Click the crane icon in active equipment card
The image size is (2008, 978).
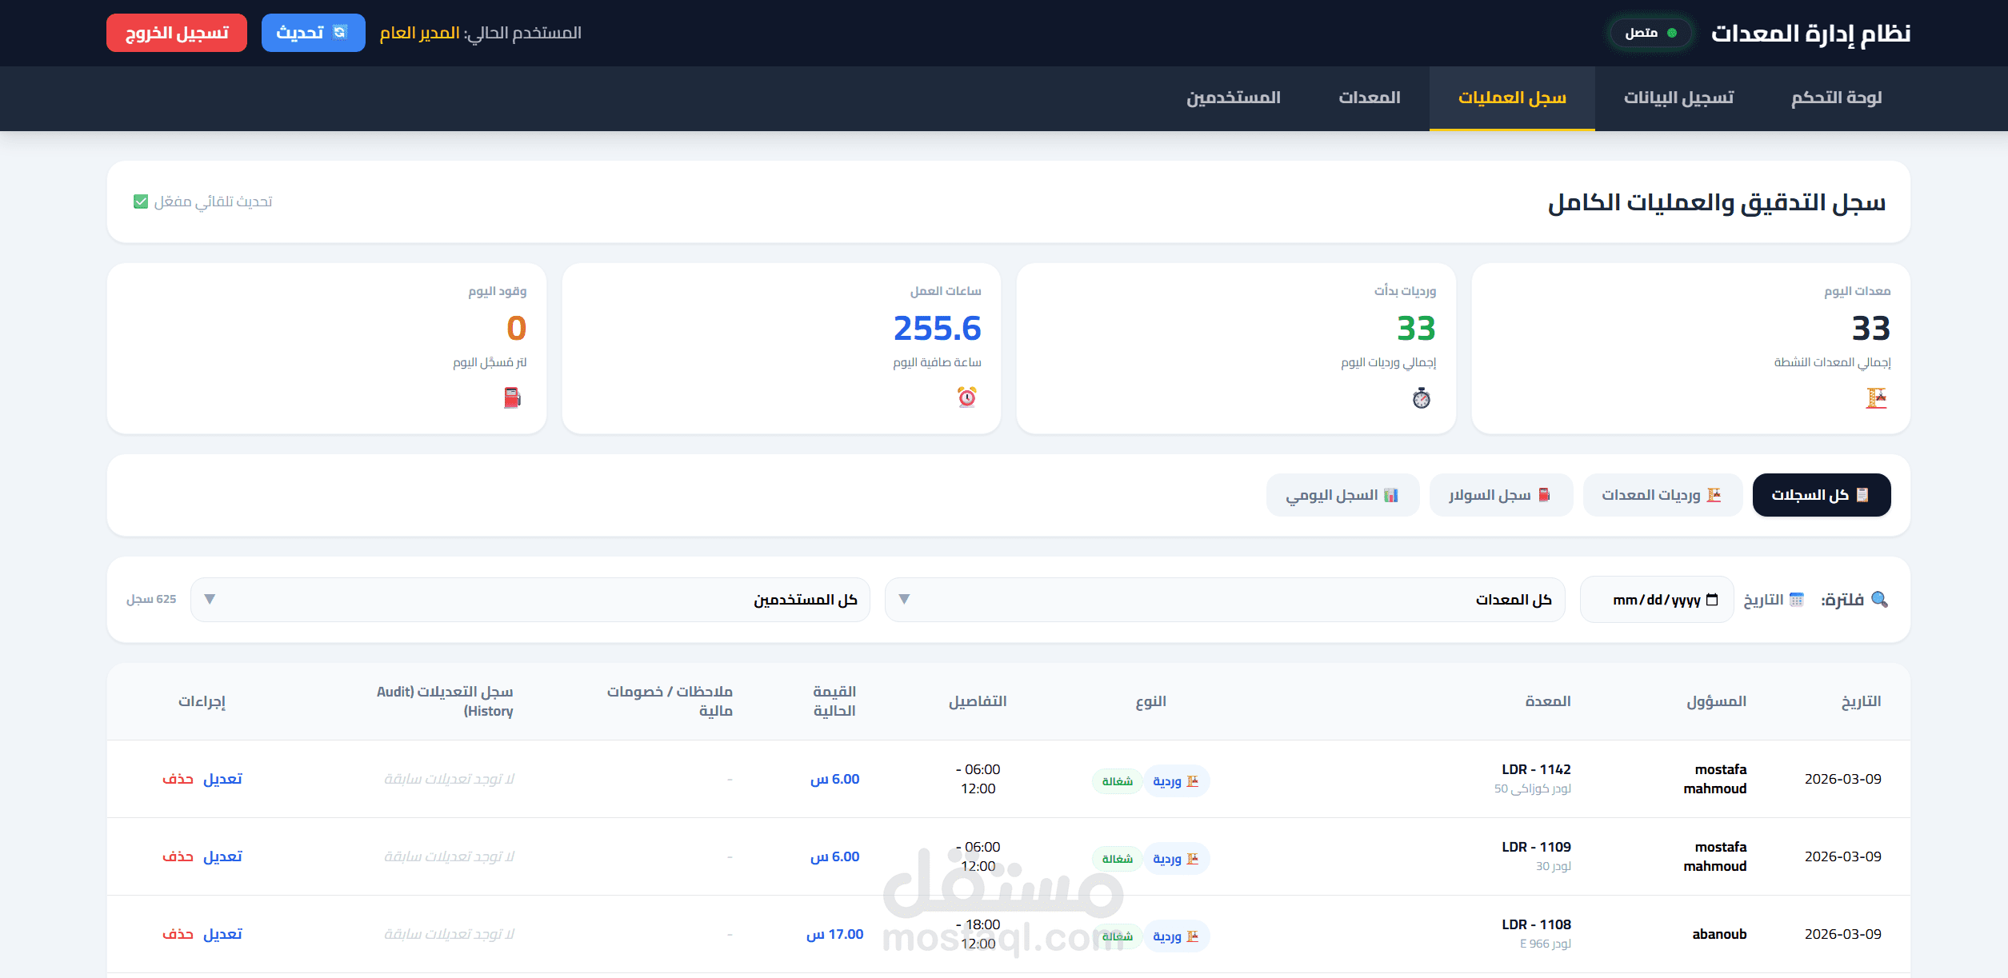1876,397
